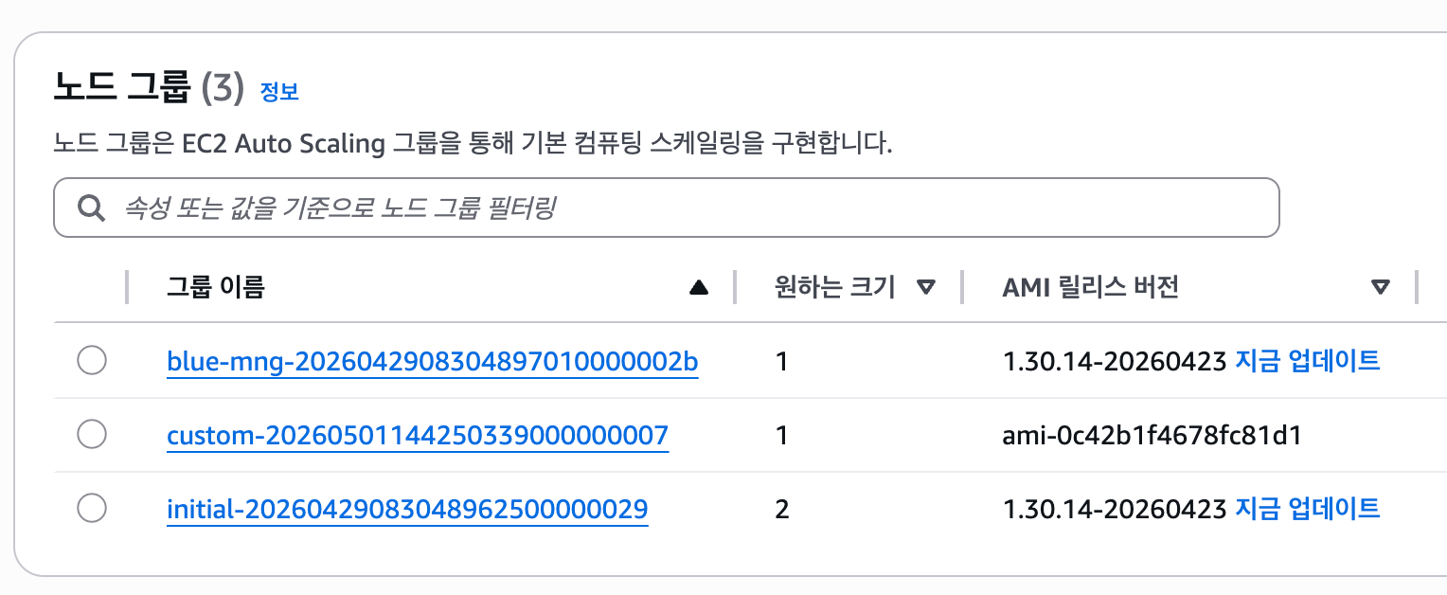Open the blue-mng-20260429083048970100000002b node group
1447x595 pixels.
(x=433, y=361)
